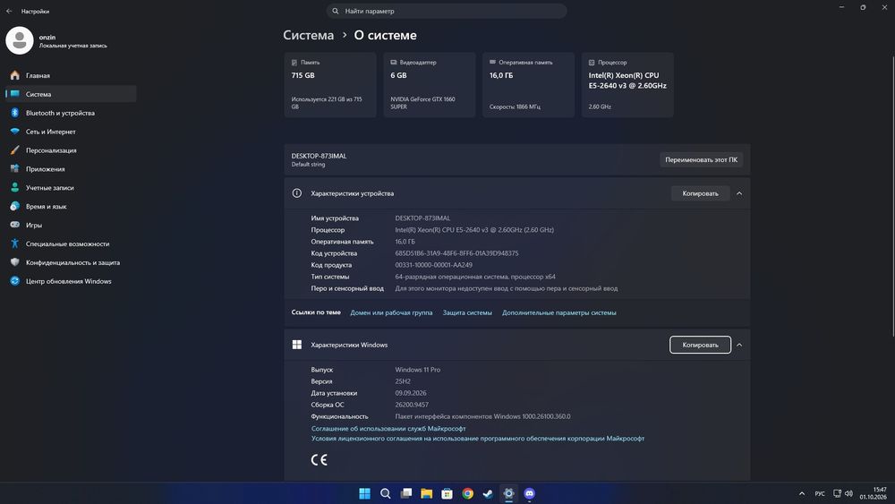The height and width of the screenshot is (504, 895).
Task: Click the Время и язык globe icon
Action: [15, 206]
